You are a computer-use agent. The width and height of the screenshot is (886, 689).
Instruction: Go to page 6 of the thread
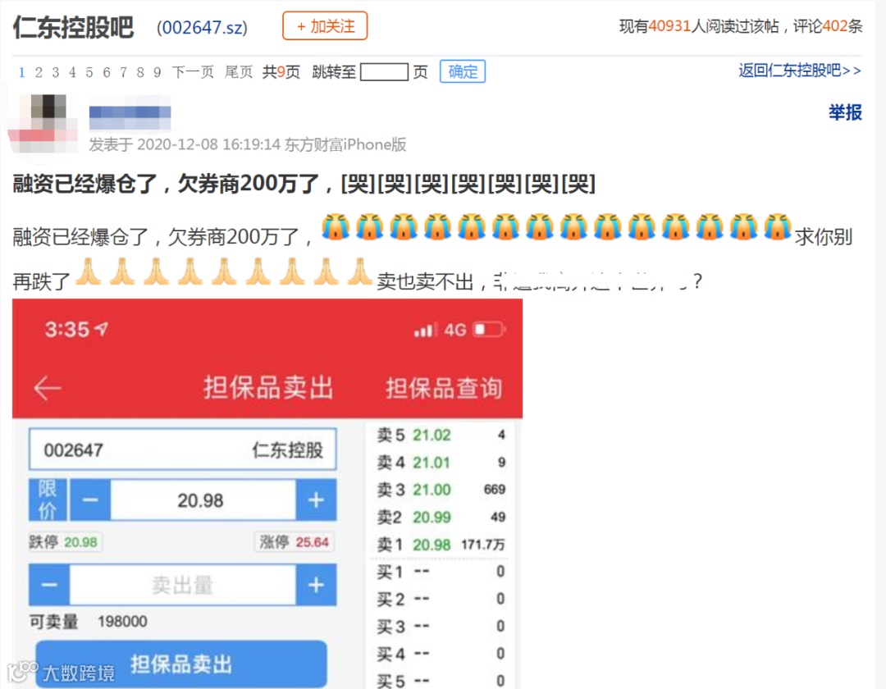point(106,72)
